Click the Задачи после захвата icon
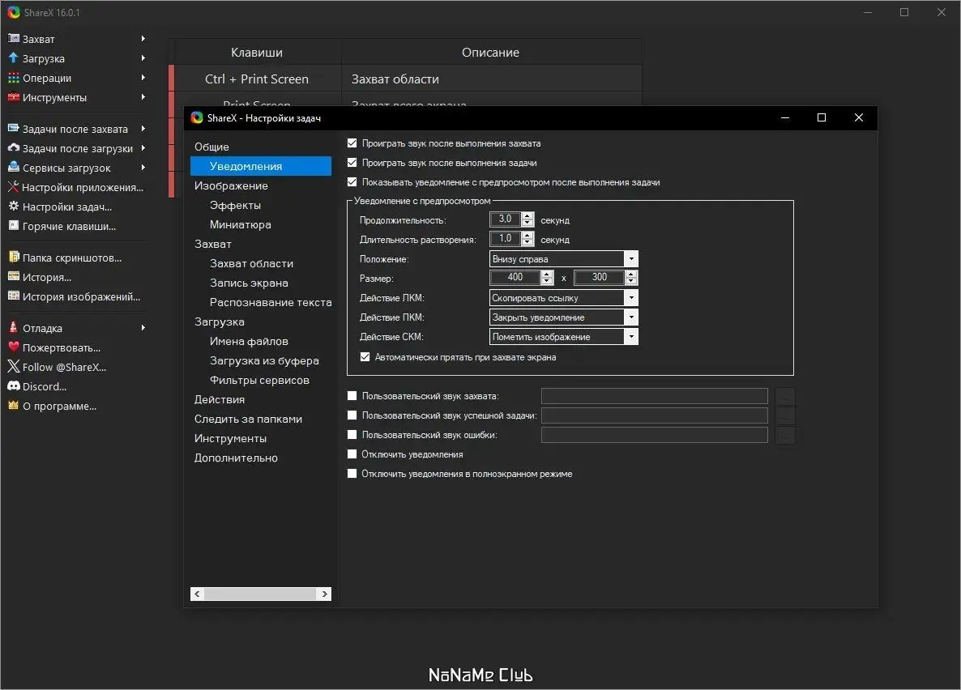The height and width of the screenshot is (690, 961). [14, 128]
